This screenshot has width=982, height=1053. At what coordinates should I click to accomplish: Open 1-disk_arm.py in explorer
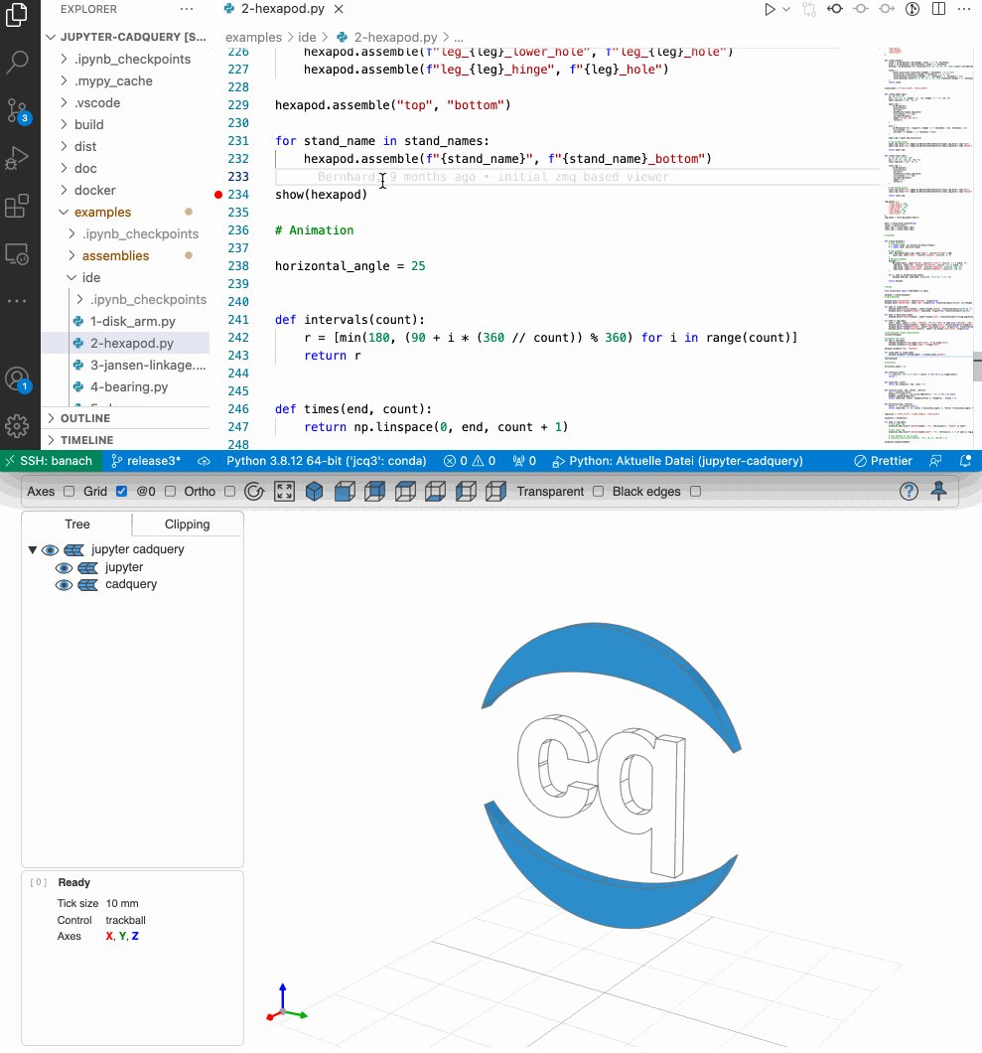click(133, 321)
